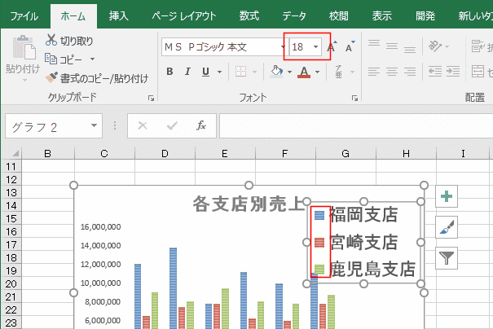
Task: Click the Bold formatting button
Action: [x=170, y=72]
